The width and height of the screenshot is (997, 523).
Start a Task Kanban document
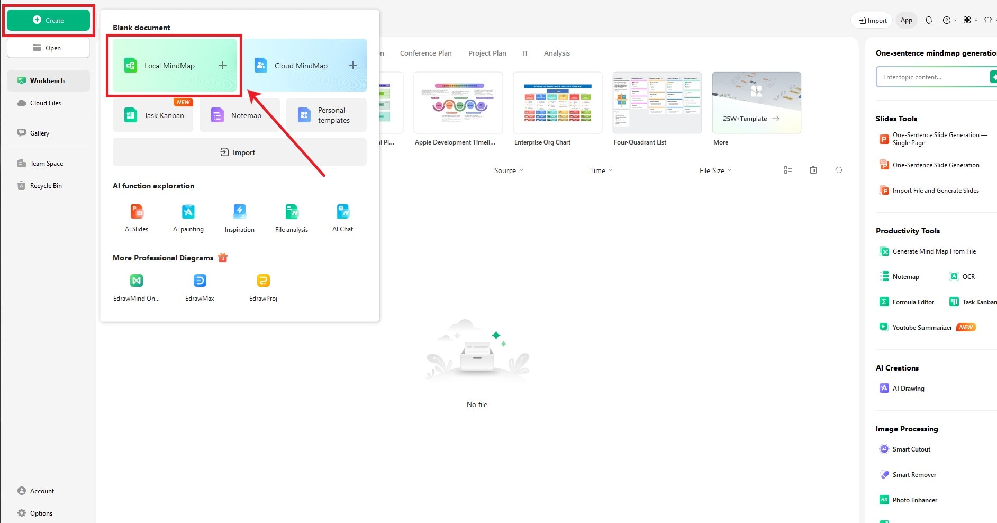pos(153,115)
